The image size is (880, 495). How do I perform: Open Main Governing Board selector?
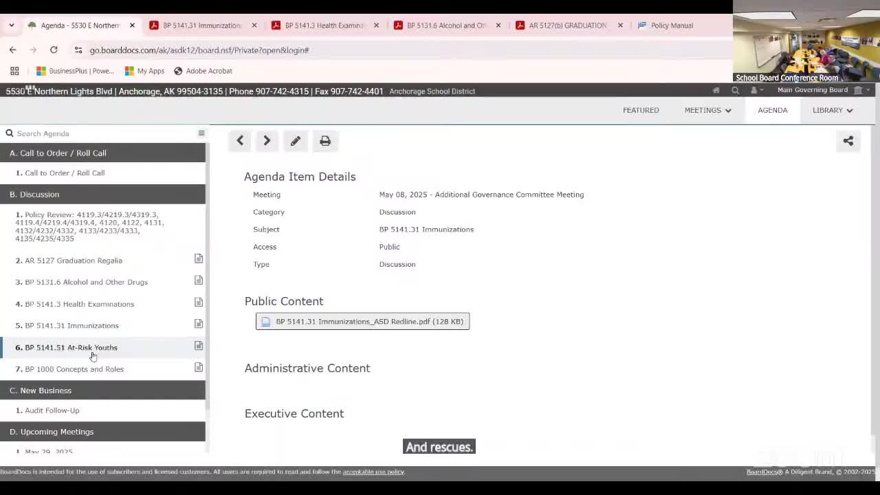(823, 90)
